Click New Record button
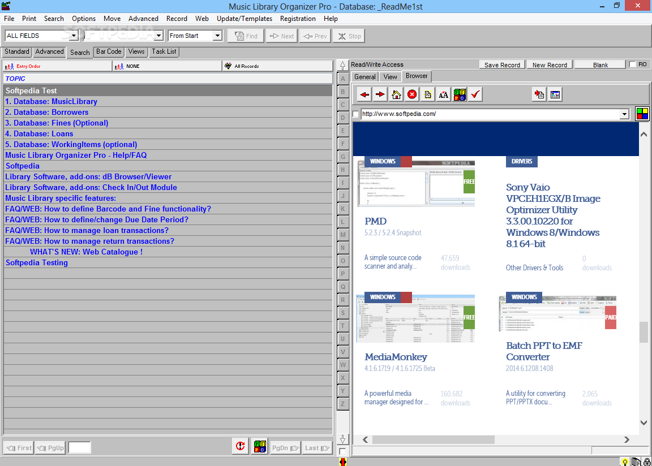Screen dimensions: 652x466 pyautogui.click(x=550, y=65)
